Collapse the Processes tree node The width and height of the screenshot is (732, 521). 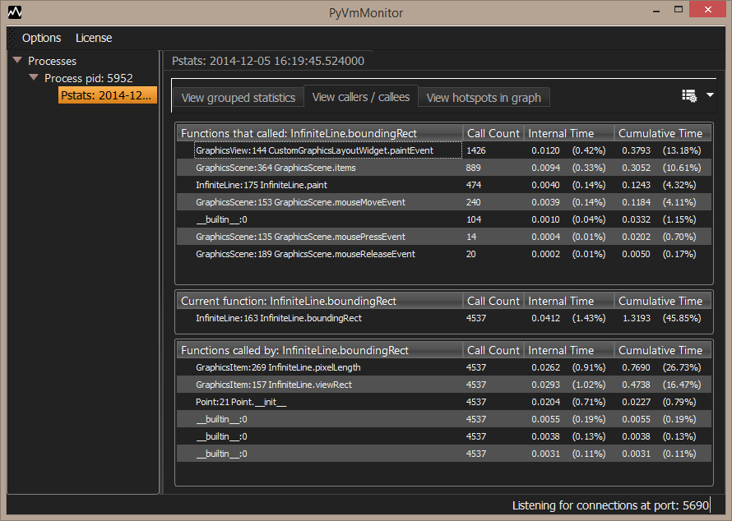(18, 60)
